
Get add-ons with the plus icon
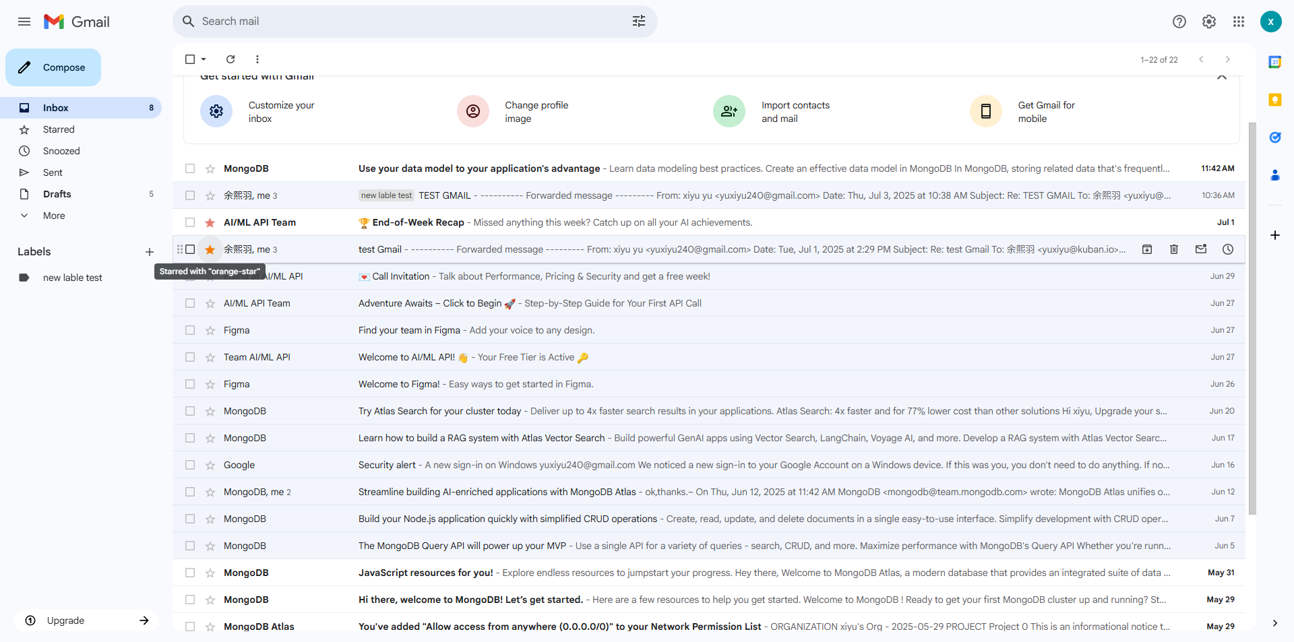click(x=1275, y=235)
